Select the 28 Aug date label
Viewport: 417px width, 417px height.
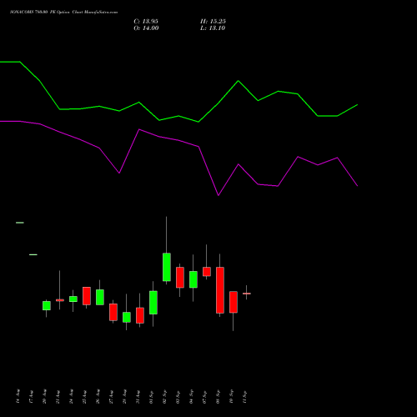[125, 396]
